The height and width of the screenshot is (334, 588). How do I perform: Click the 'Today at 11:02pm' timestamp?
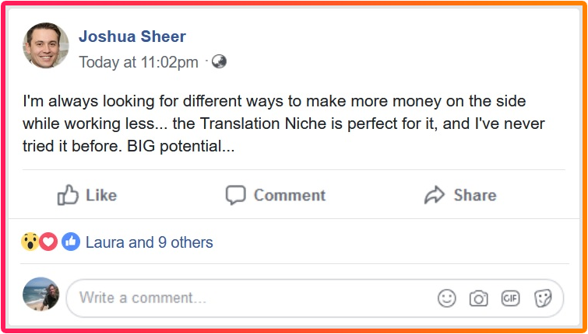tap(139, 62)
